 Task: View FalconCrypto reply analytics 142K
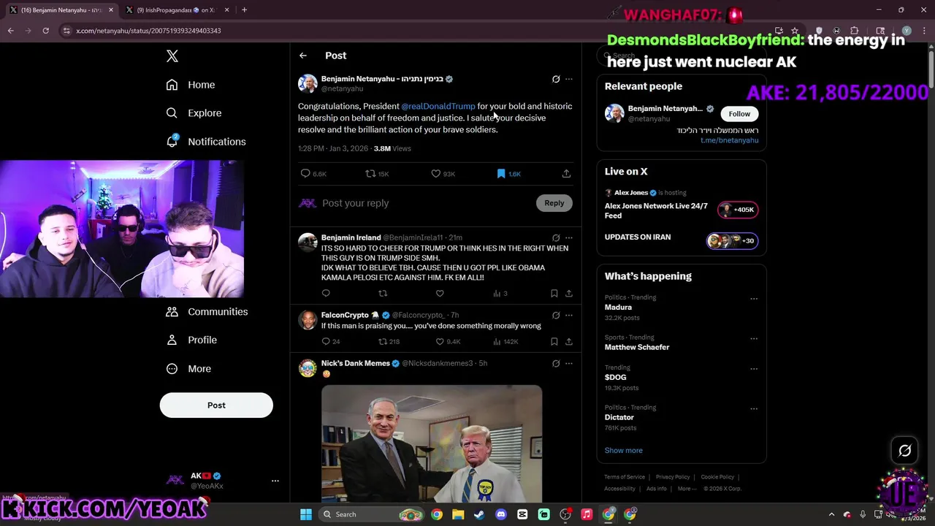point(505,342)
